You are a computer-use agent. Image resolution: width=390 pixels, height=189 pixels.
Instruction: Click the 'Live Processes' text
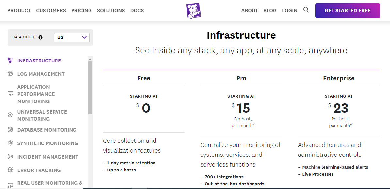point(318,174)
